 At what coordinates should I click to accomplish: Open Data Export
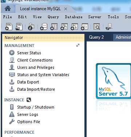pos(28,82)
